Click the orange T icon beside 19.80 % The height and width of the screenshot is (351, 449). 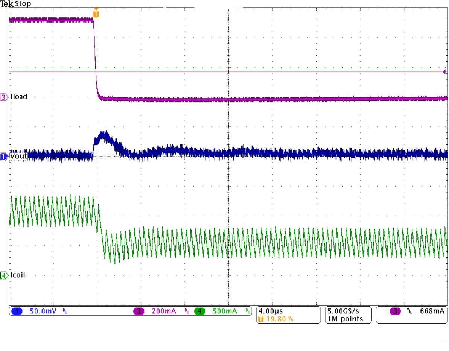(260, 318)
